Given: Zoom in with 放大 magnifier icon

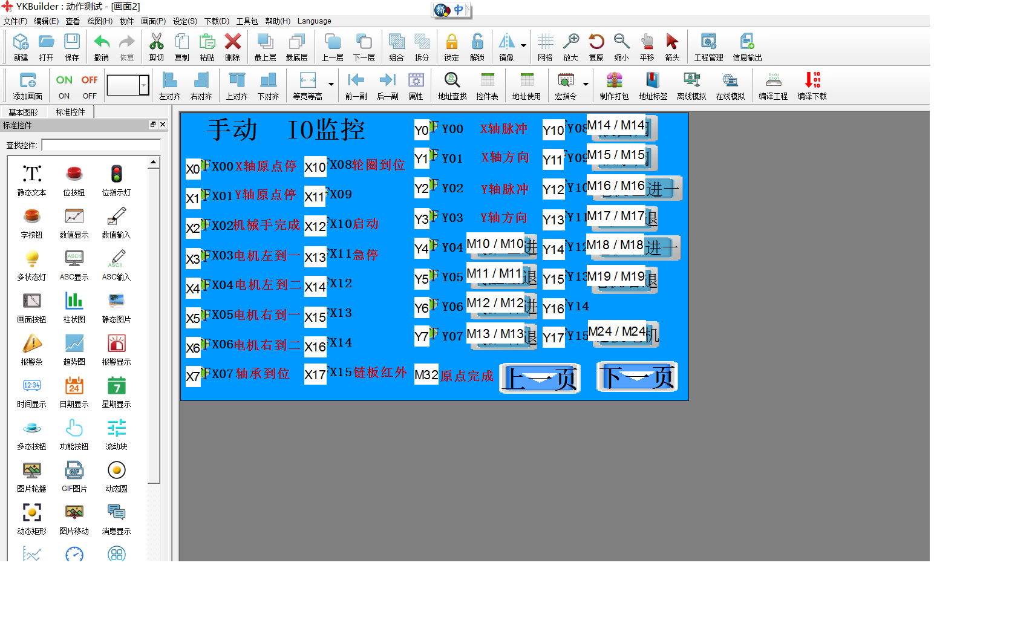Looking at the screenshot, I should click(x=570, y=47).
